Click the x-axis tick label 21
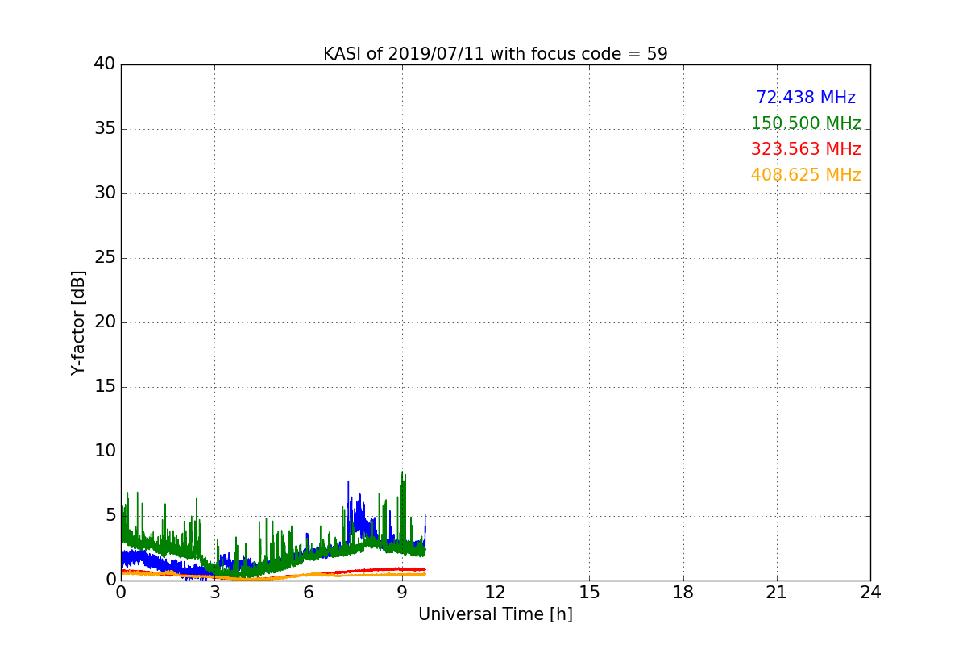This screenshot has height=645, width=967. (x=777, y=592)
